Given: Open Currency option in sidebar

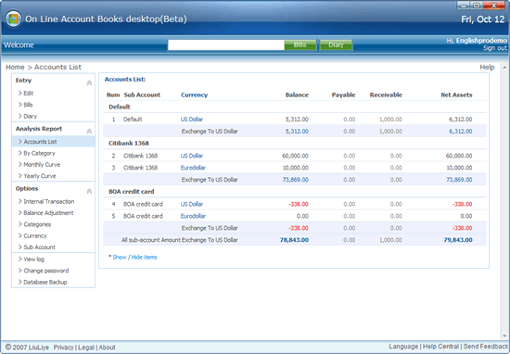Looking at the screenshot, I should coord(35,235).
